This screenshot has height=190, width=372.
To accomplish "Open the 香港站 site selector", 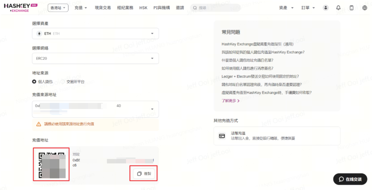I will pos(58,8).
